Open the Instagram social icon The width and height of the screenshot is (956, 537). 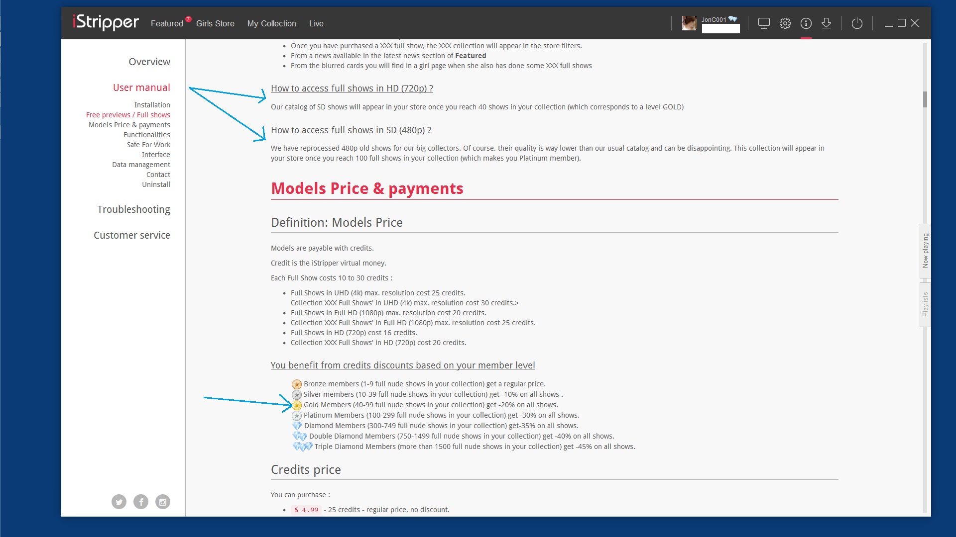tap(163, 502)
